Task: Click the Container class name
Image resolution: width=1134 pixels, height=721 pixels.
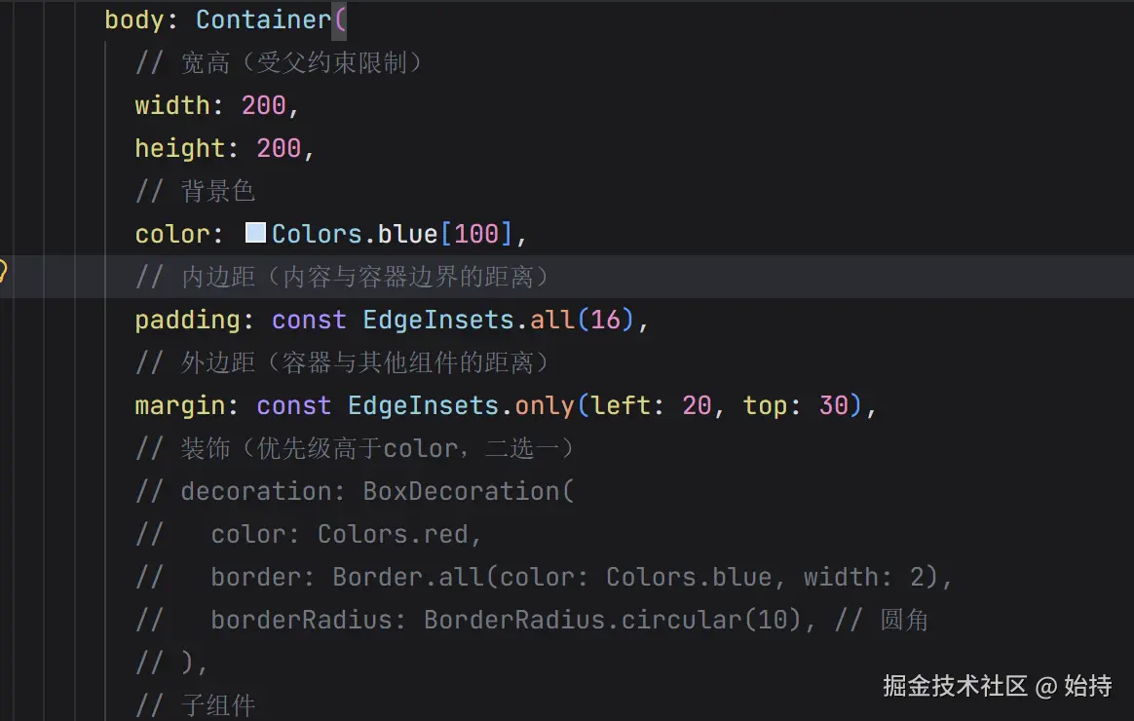Action: click(263, 19)
